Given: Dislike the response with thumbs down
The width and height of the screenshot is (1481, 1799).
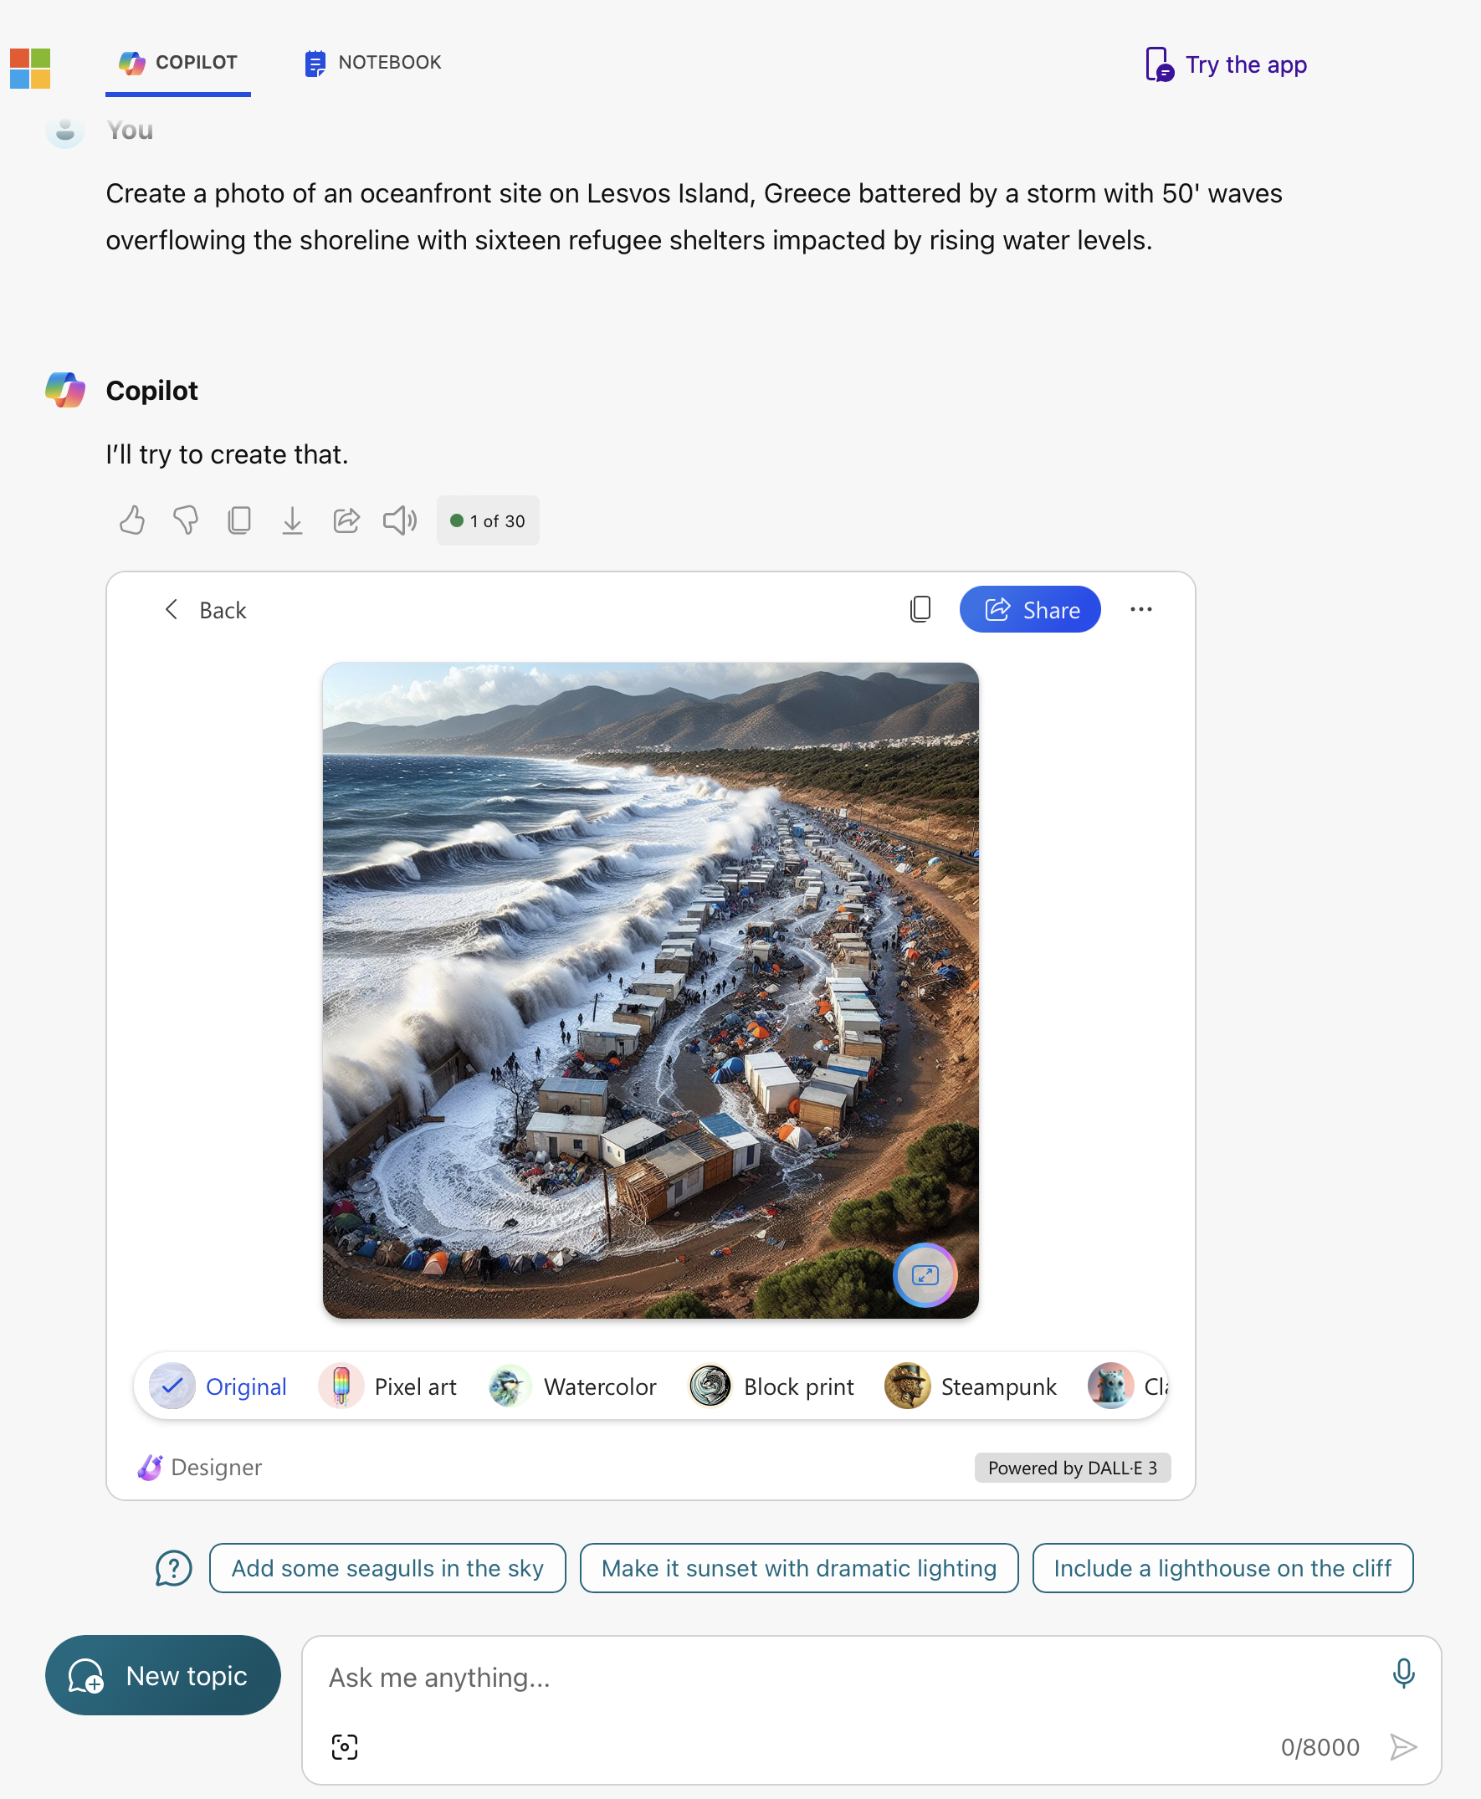Looking at the screenshot, I should [x=185, y=520].
